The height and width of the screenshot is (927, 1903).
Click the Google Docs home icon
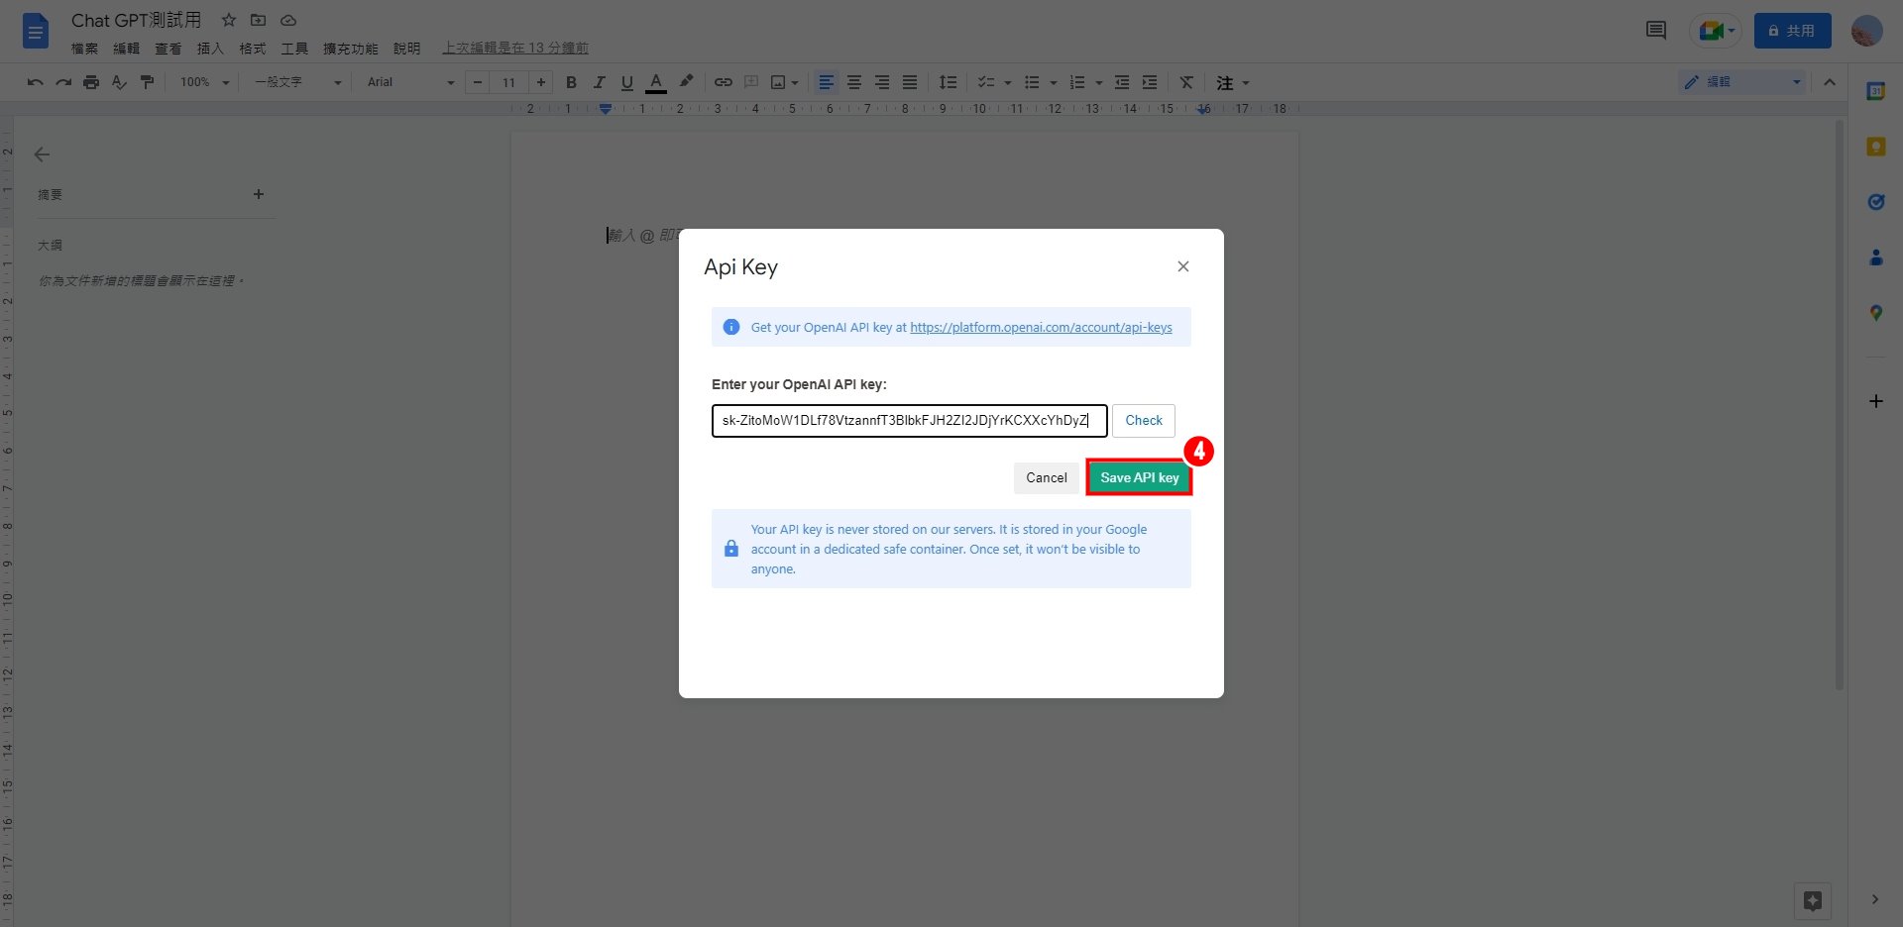[36, 31]
